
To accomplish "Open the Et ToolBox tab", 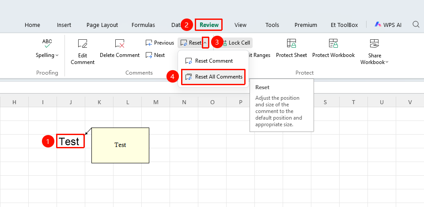I will 344,25.
